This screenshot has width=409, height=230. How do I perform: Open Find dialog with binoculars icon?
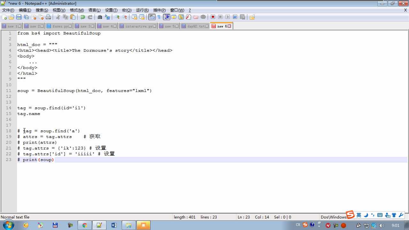pos(100,17)
